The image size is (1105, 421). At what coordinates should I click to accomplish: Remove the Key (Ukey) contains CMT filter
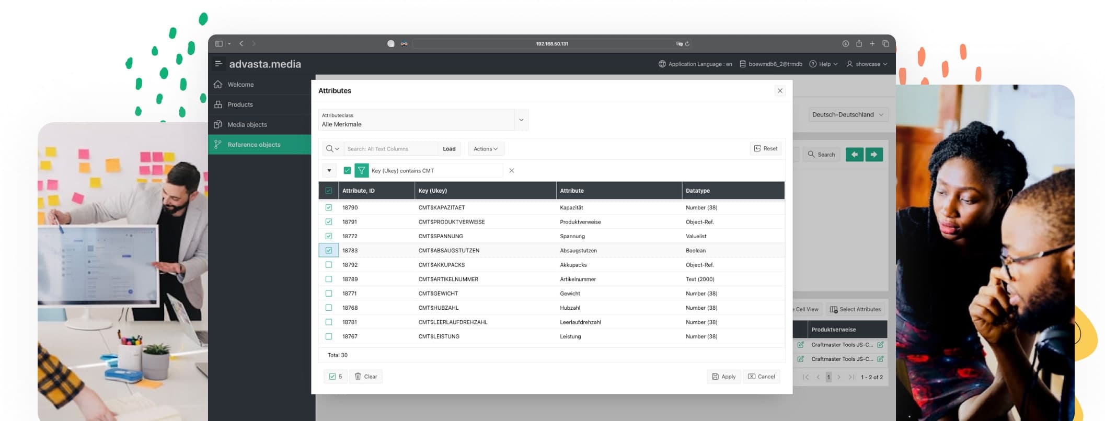[512, 170]
